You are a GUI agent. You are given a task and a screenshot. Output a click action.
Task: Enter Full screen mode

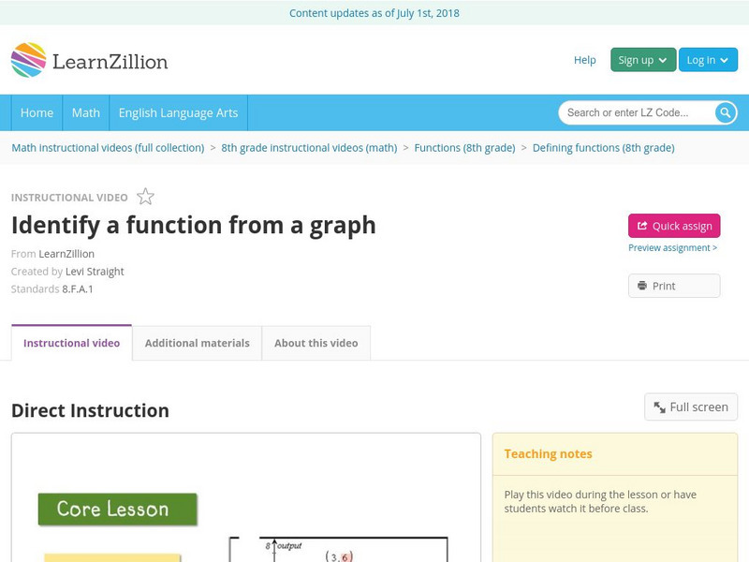(691, 407)
